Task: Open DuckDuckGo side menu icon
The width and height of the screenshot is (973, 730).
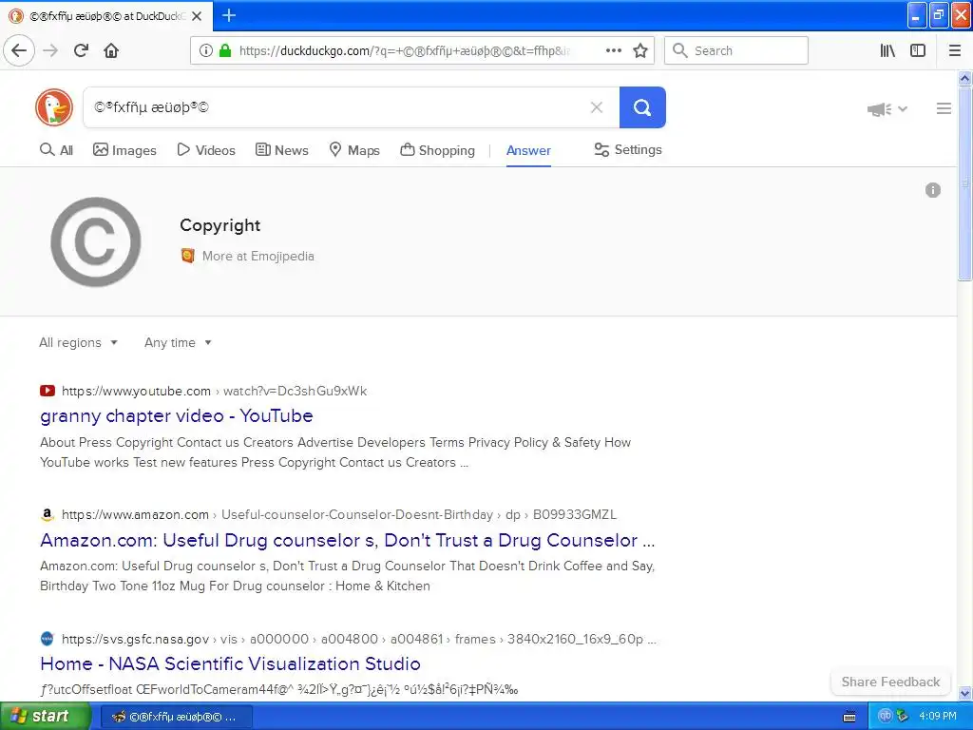Action: (x=944, y=108)
